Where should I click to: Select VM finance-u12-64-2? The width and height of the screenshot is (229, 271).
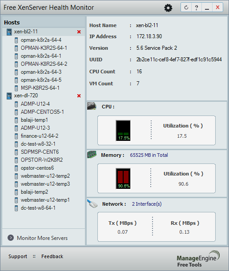40,136
